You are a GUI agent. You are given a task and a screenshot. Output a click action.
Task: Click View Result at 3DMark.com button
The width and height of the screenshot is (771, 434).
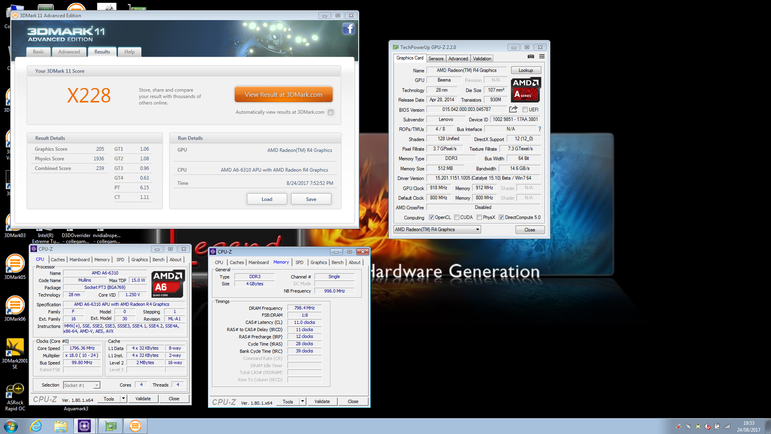(284, 95)
